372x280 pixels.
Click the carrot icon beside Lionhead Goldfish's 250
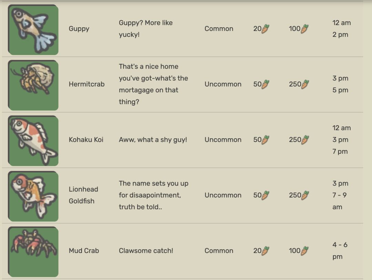coord(305,195)
